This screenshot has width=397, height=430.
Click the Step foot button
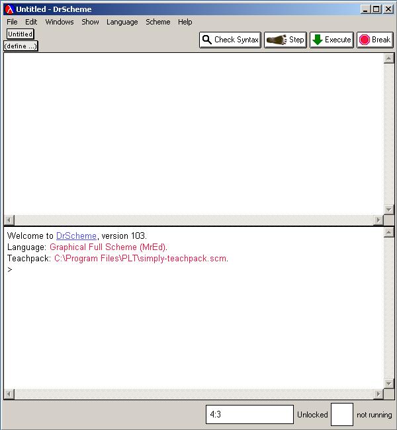pyautogui.click(x=285, y=40)
